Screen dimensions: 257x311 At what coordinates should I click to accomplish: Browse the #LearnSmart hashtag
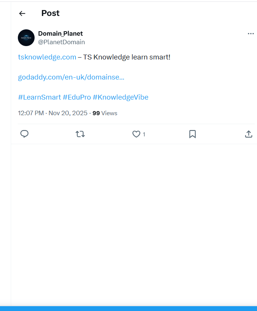[x=39, y=97]
